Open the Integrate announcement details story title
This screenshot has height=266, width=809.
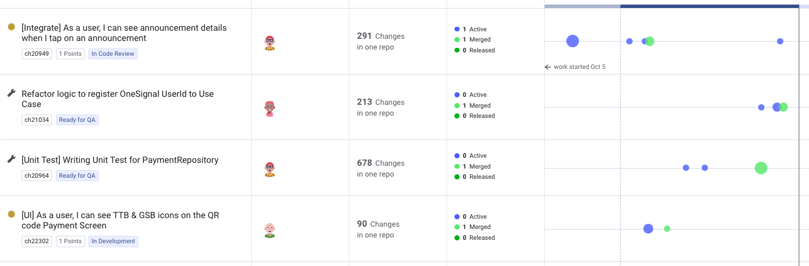coord(124,33)
